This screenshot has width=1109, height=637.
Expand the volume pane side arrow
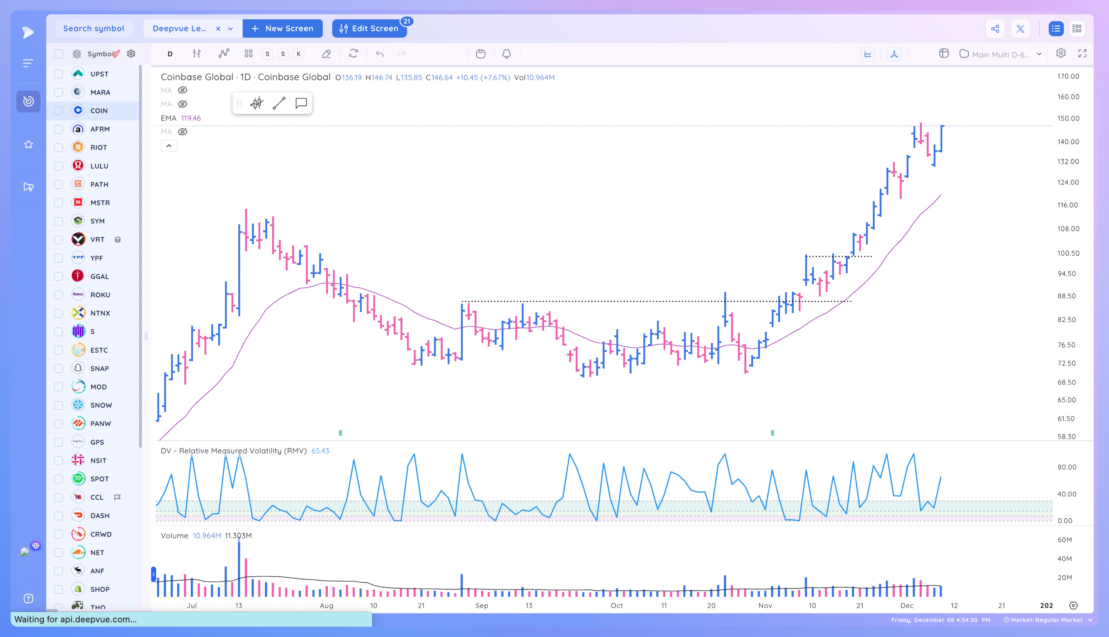[154, 574]
